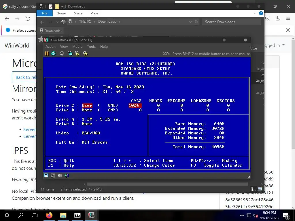Click the second Server mirror link
The image size is (295, 221).
point(30,136)
